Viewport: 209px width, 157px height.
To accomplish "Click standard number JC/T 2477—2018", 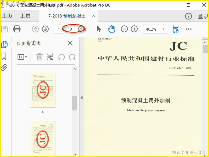I will click(180, 68).
